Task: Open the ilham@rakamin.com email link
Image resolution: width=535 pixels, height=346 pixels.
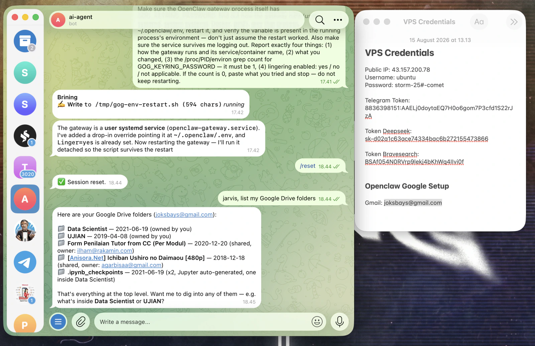Action: pyautogui.click(x=105, y=251)
